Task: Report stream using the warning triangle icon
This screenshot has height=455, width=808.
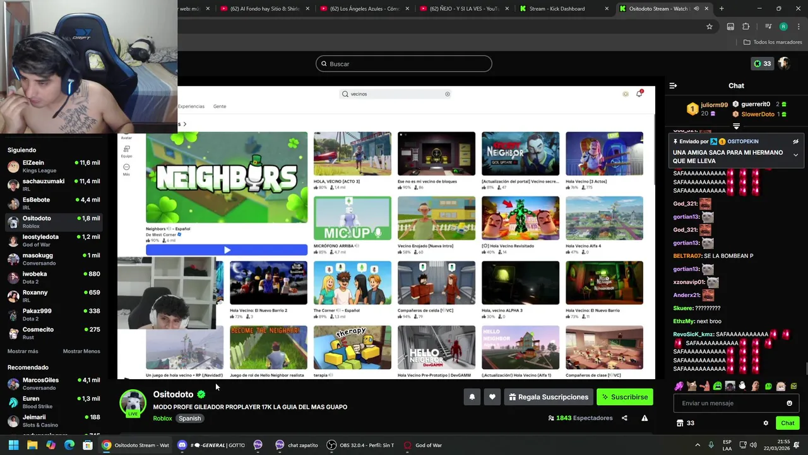Action: [645, 418]
